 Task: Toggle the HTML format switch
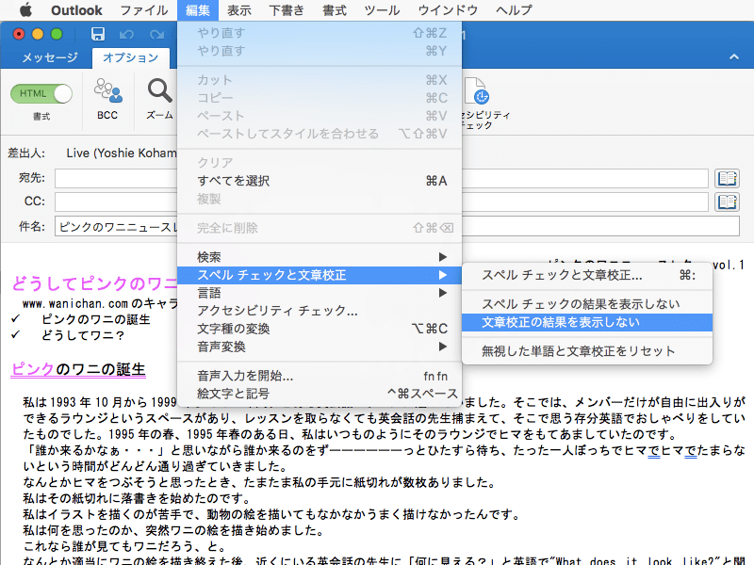tap(41, 93)
